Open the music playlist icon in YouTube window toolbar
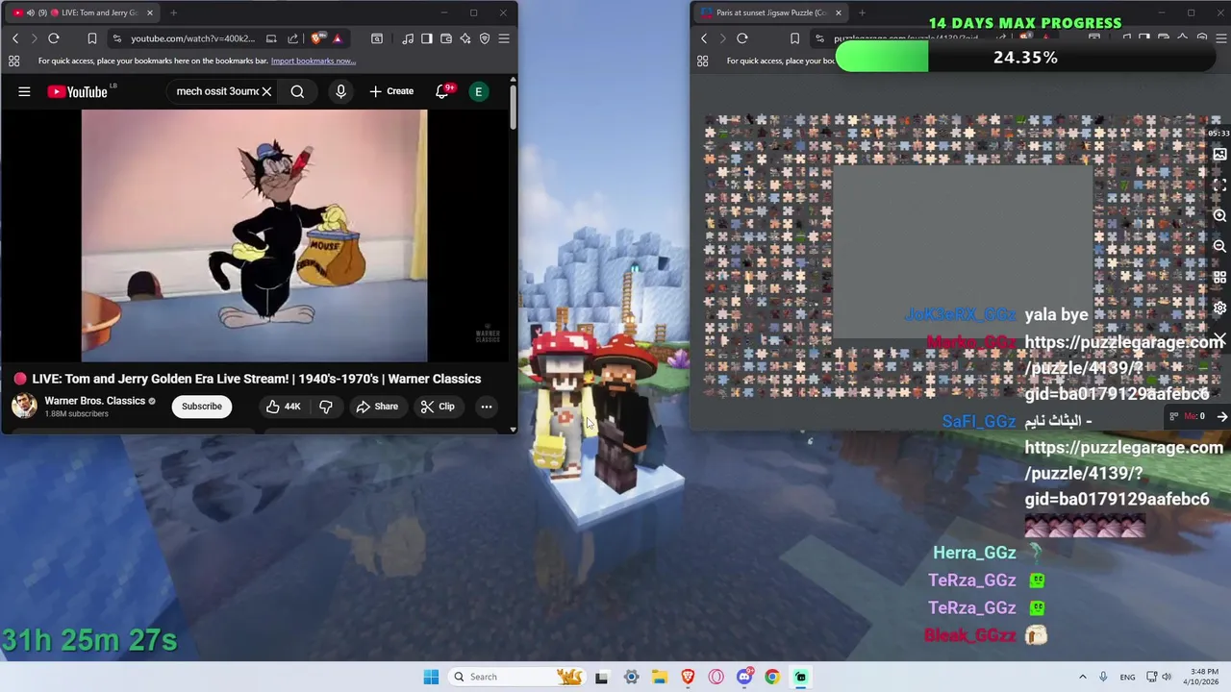 (x=409, y=38)
